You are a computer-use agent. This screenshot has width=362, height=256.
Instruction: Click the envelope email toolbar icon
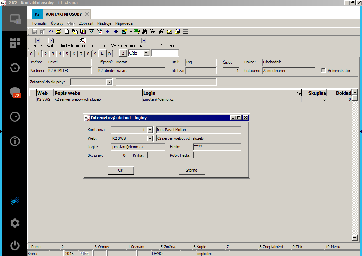(x=169, y=32)
